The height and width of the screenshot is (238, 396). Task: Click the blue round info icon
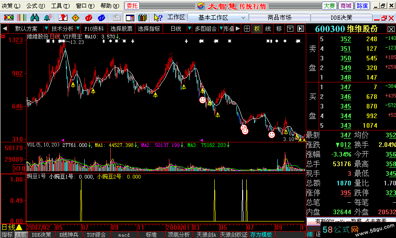click(x=101, y=18)
